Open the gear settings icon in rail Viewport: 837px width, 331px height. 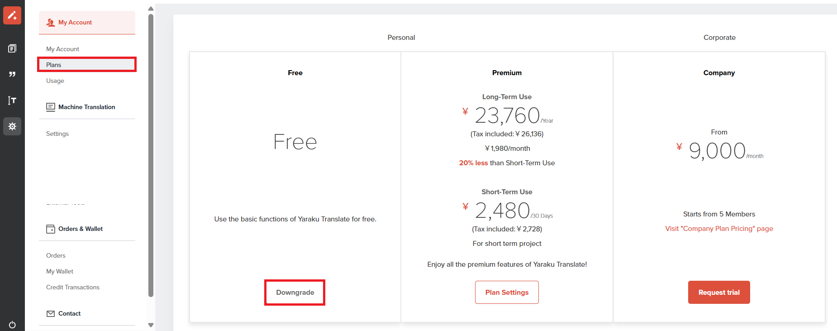12,126
